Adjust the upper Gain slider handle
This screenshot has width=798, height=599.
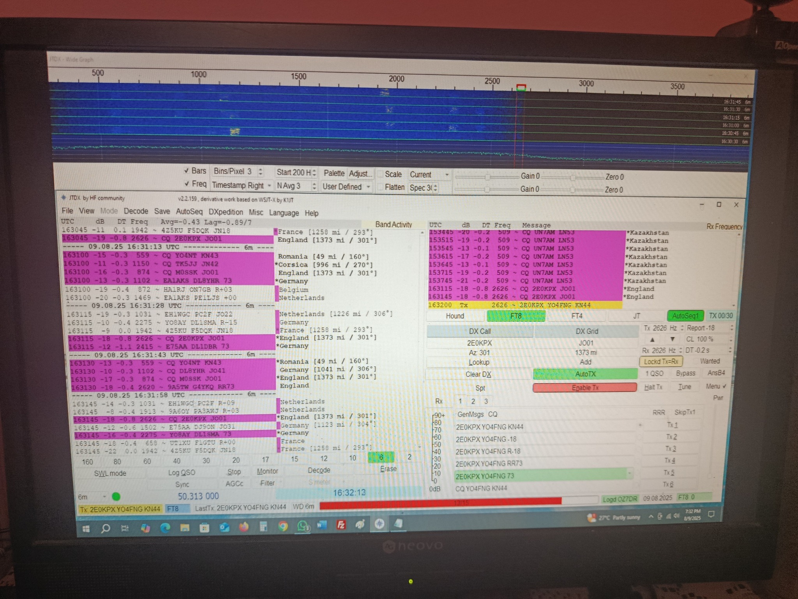point(487,177)
